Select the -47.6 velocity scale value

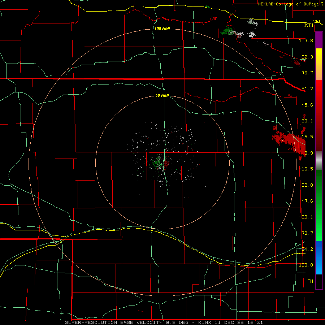pos(306,201)
